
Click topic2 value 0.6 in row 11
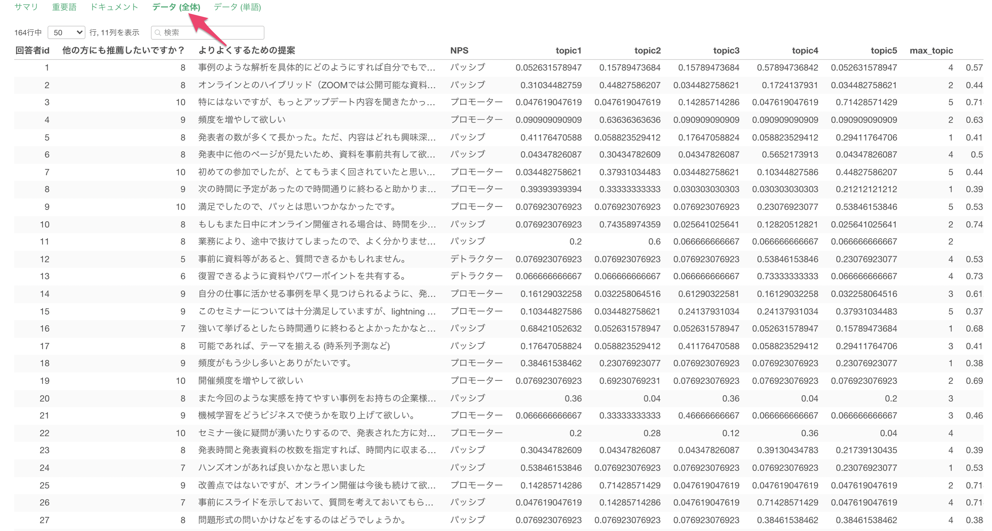[654, 241]
